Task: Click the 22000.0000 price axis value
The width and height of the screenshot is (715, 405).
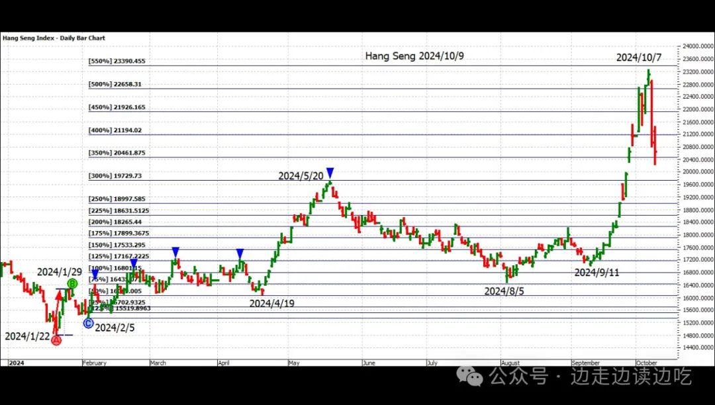Action: pos(698,109)
